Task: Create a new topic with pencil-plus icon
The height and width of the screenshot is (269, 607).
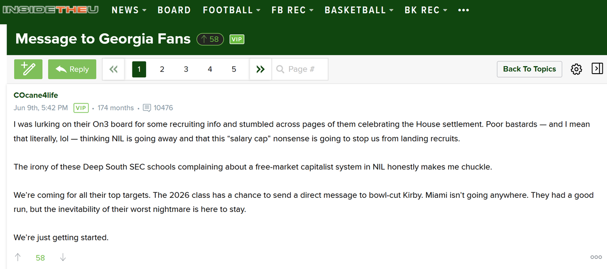Action: coord(28,69)
